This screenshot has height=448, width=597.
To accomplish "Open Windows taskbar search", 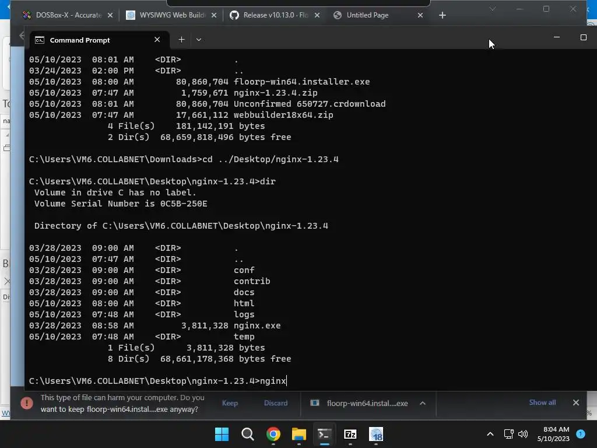I will 247,434.
